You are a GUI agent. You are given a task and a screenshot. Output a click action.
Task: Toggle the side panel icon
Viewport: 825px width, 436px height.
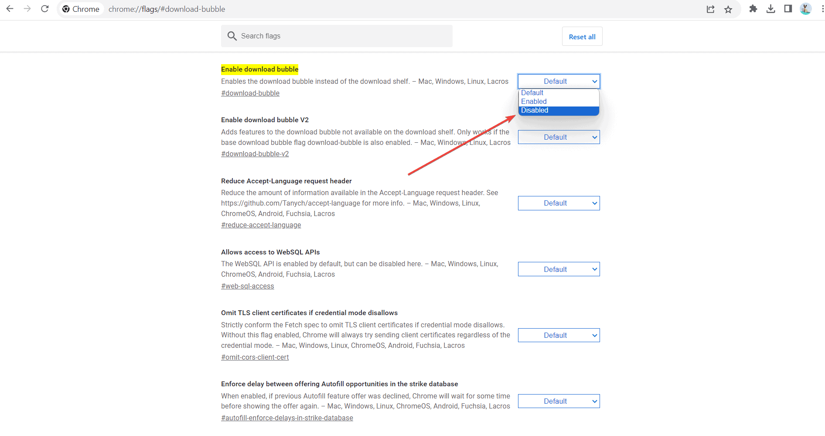pyautogui.click(x=788, y=9)
